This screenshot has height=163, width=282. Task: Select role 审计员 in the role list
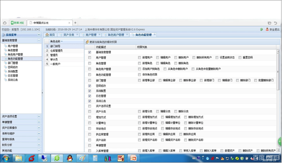(64, 60)
